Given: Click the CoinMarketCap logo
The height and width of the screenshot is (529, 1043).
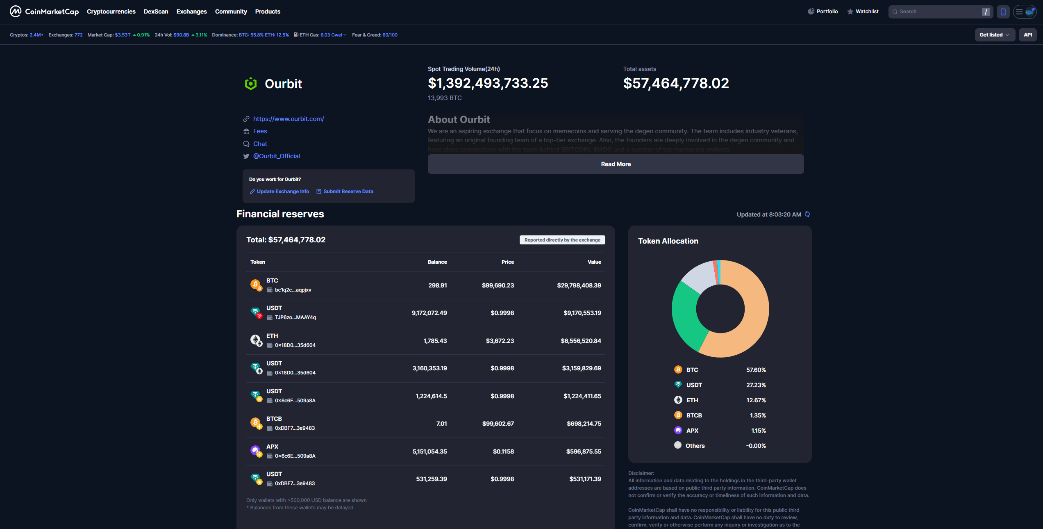Looking at the screenshot, I should (44, 11).
